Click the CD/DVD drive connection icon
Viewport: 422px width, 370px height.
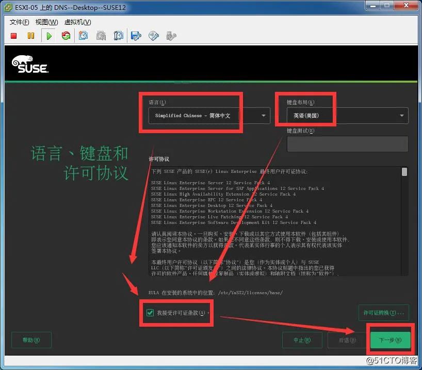(154, 36)
